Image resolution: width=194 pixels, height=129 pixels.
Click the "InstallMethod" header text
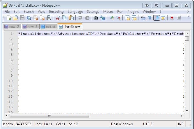coord(36,34)
